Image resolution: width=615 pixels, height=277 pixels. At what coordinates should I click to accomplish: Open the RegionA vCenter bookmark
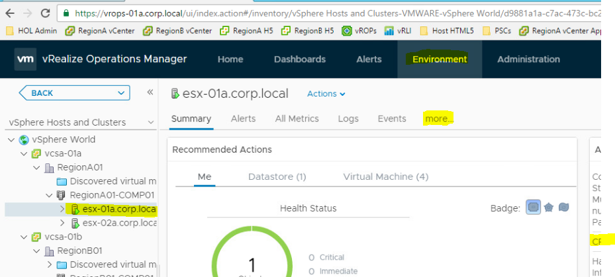(100, 30)
